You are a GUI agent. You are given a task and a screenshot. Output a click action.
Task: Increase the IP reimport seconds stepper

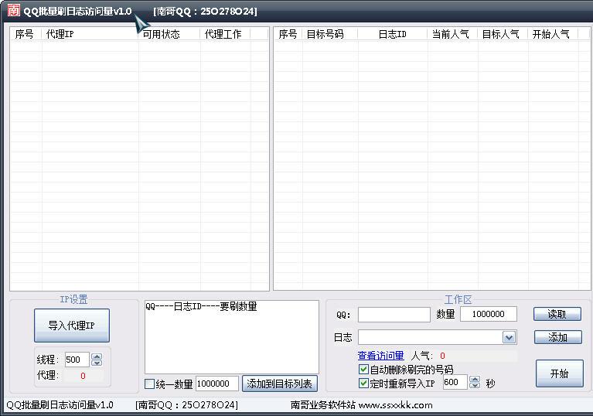click(x=475, y=379)
